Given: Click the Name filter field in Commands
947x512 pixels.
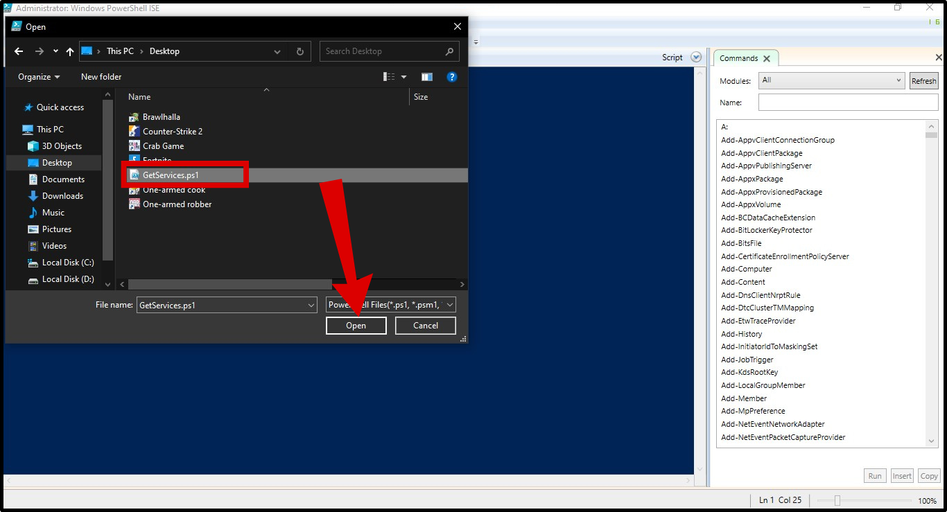Looking at the screenshot, I should click(x=849, y=103).
